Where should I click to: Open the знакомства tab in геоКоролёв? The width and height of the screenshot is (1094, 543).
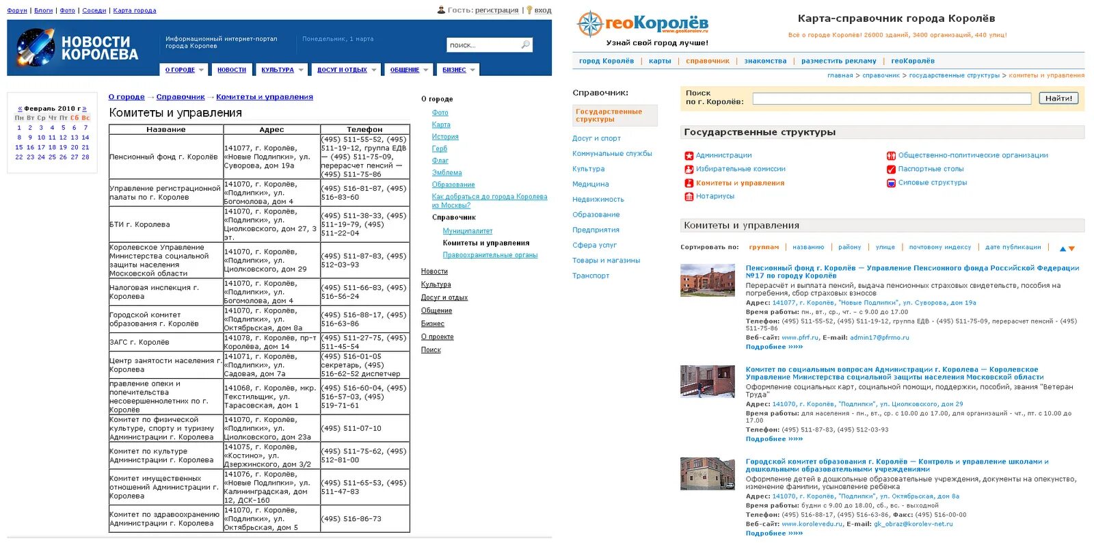click(x=765, y=61)
